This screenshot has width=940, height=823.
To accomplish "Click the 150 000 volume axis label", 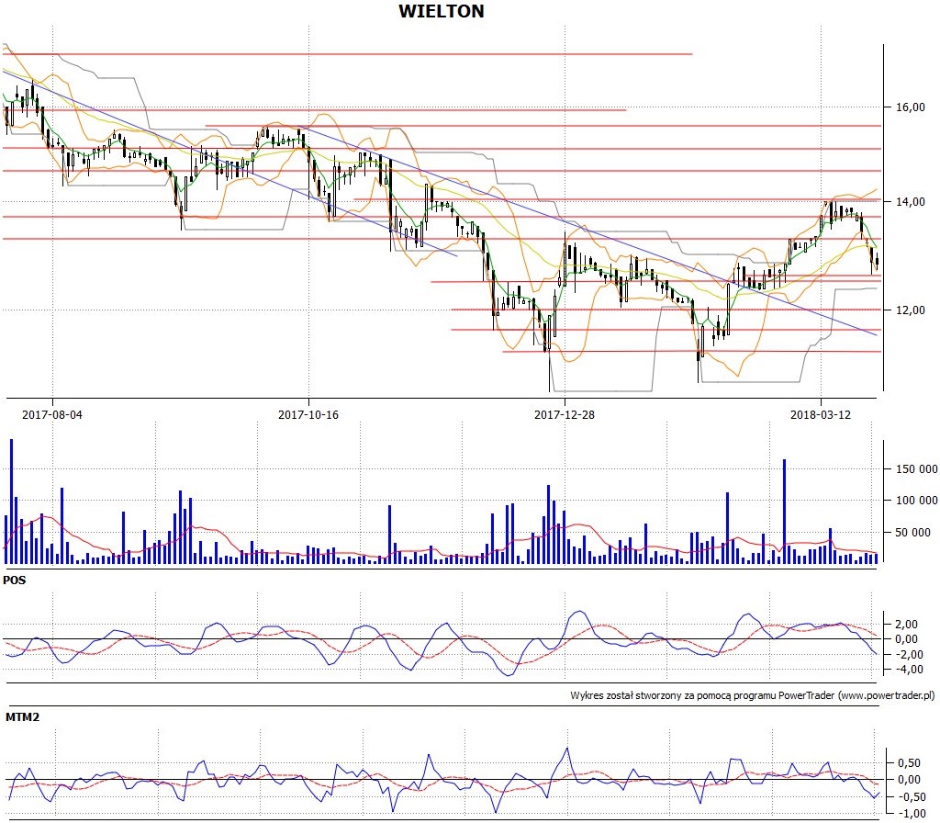I will click(917, 469).
